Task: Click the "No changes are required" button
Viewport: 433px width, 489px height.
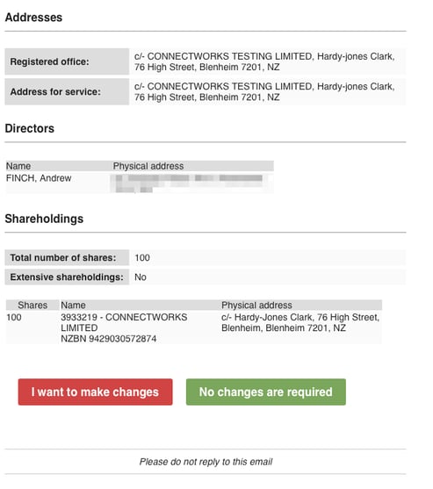Action: (266, 392)
